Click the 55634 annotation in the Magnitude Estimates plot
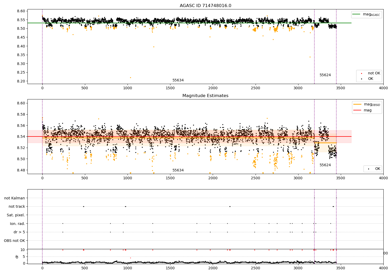This screenshot has width=392, height=274. click(x=178, y=170)
